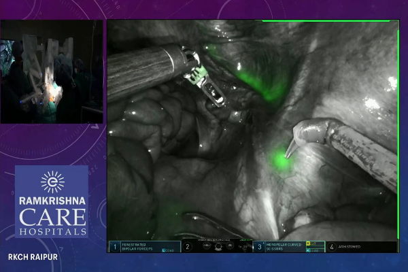Image resolution: width=408 pixels, height=272 pixels.
Task: Select arm 2 number badge
Action: (188, 246)
